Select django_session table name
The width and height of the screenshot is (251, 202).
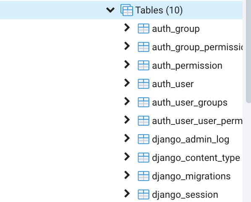pos(185,195)
